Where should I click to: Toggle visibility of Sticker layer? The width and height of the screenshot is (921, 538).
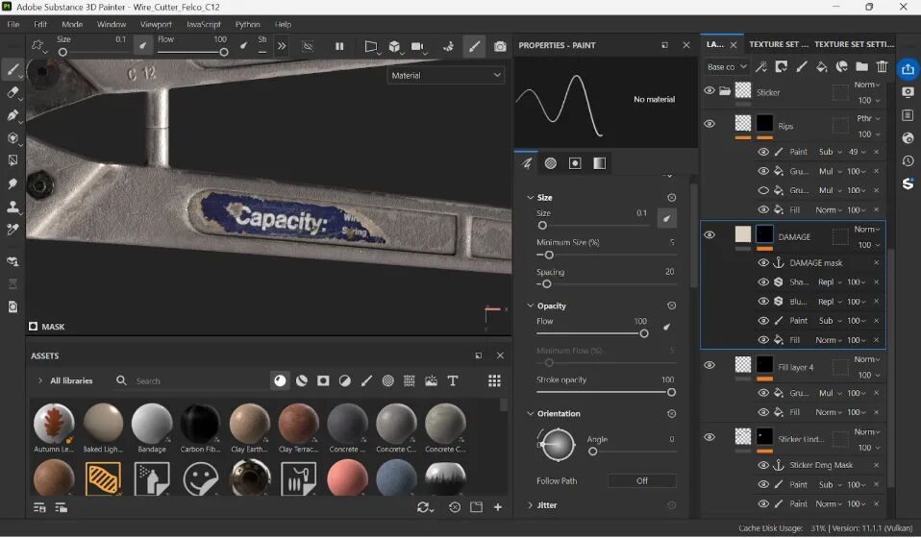click(709, 91)
